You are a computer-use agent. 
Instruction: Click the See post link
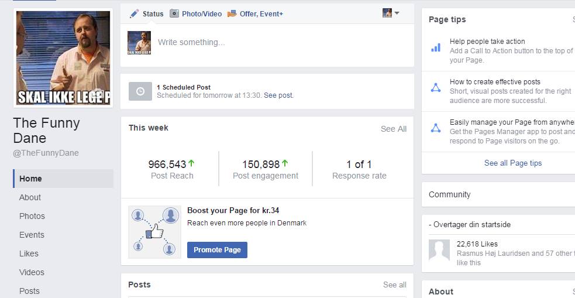pyautogui.click(x=278, y=95)
